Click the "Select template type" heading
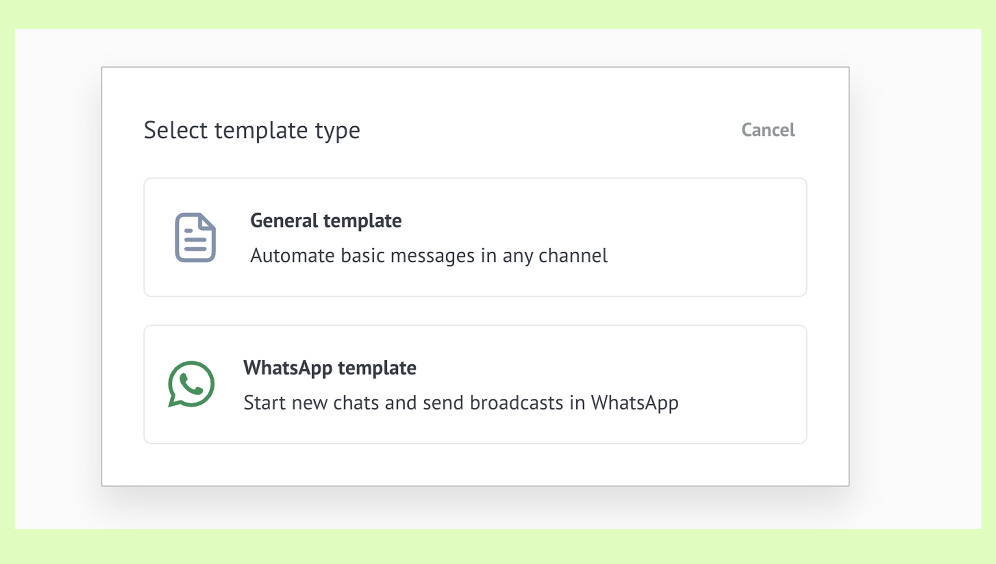 [x=252, y=130]
